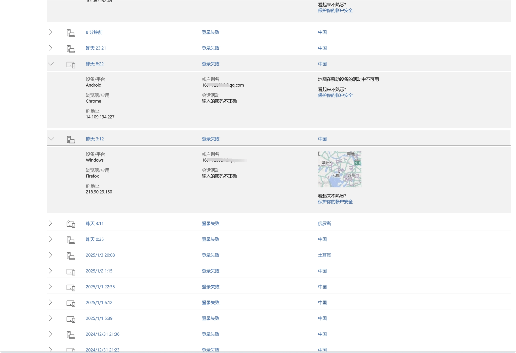The image size is (516, 353).
Task: Click the 土耳其 location link
Action: (324, 255)
